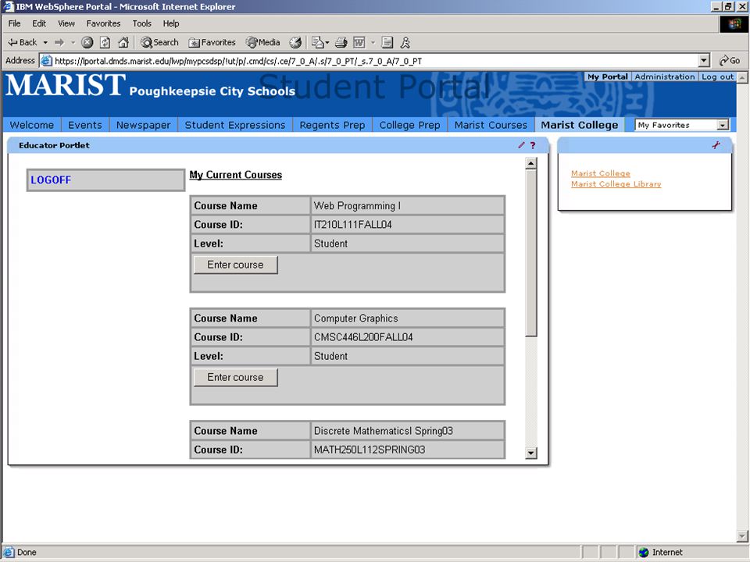
Task: Click the Log out link
Action: coord(717,76)
